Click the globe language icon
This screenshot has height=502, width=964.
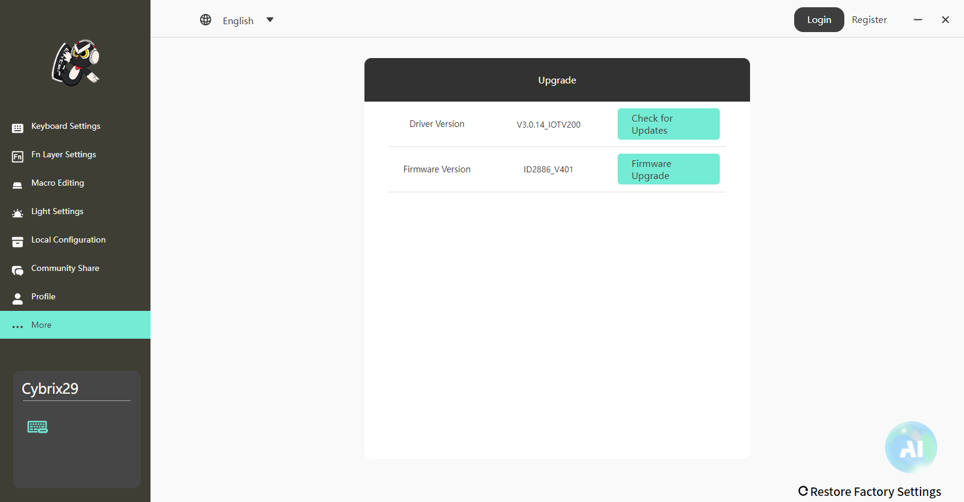(205, 20)
